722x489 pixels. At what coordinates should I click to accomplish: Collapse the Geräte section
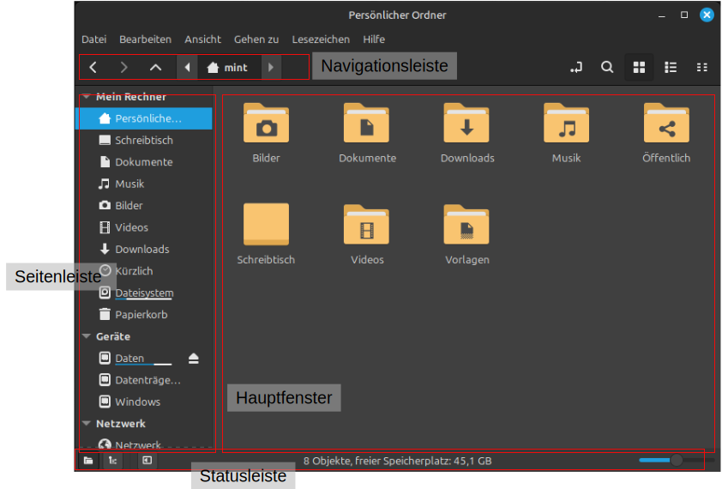[87, 337]
